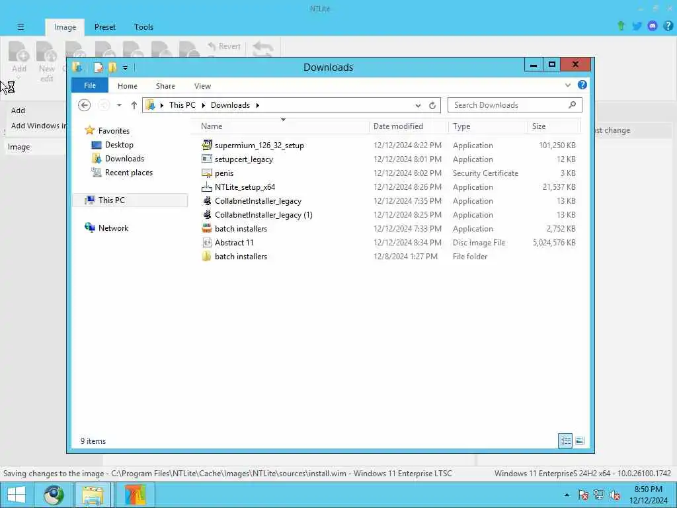The image size is (677, 508).
Task: Click NTLite green update arrow icon
Action: 621,26
